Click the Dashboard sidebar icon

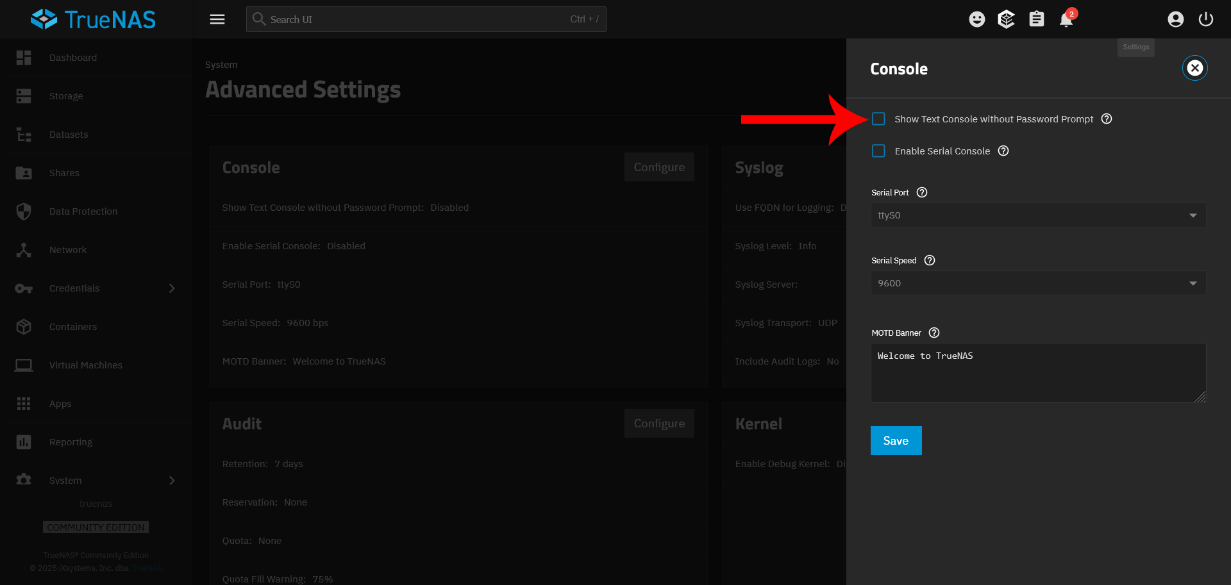click(24, 58)
